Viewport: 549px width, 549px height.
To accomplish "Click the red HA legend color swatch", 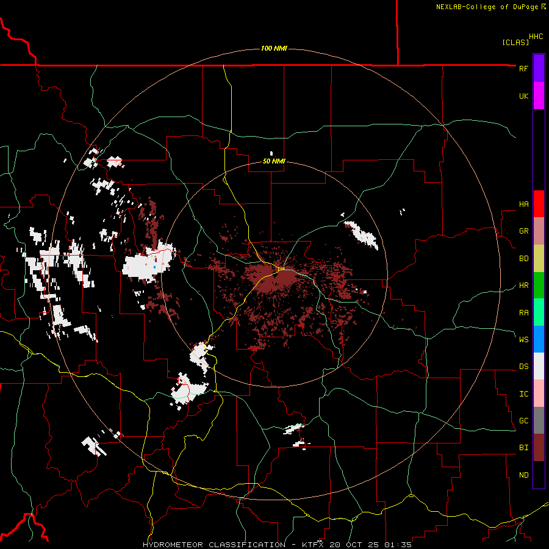I will coord(539,204).
